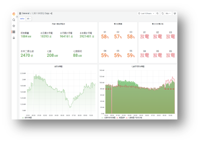
Task: Click the blue variable label beside All
Action: [x=22, y=19]
